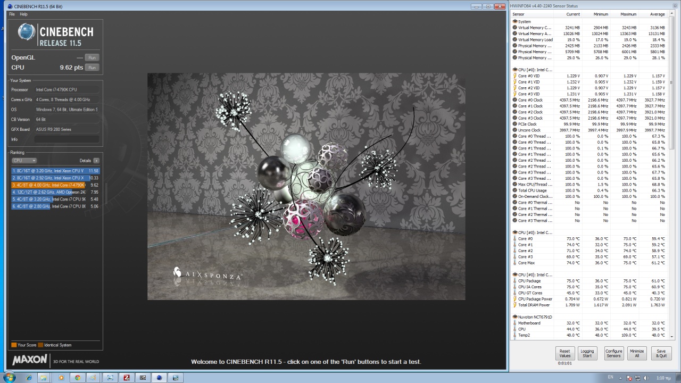Screen dimensions: 681x383
Task: Select ranking entry Xeon 8C/16T @ 3.20 GHz
Action: coord(55,171)
